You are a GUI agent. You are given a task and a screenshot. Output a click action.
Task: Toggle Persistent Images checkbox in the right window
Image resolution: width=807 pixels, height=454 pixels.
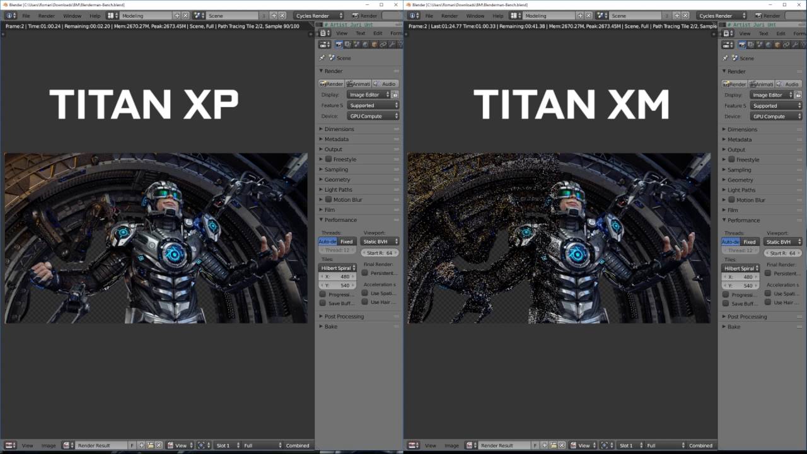[768, 273]
